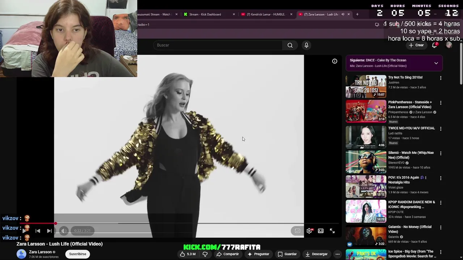
Task: Open the Try Not To Sing 2010s thumbnail
Action: (366, 87)
